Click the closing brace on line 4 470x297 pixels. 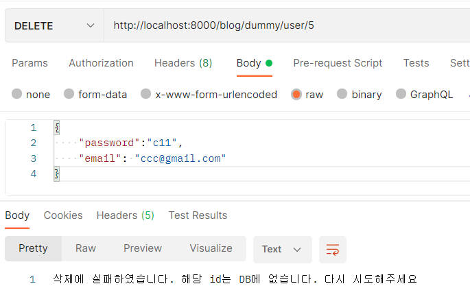[57, 174]
